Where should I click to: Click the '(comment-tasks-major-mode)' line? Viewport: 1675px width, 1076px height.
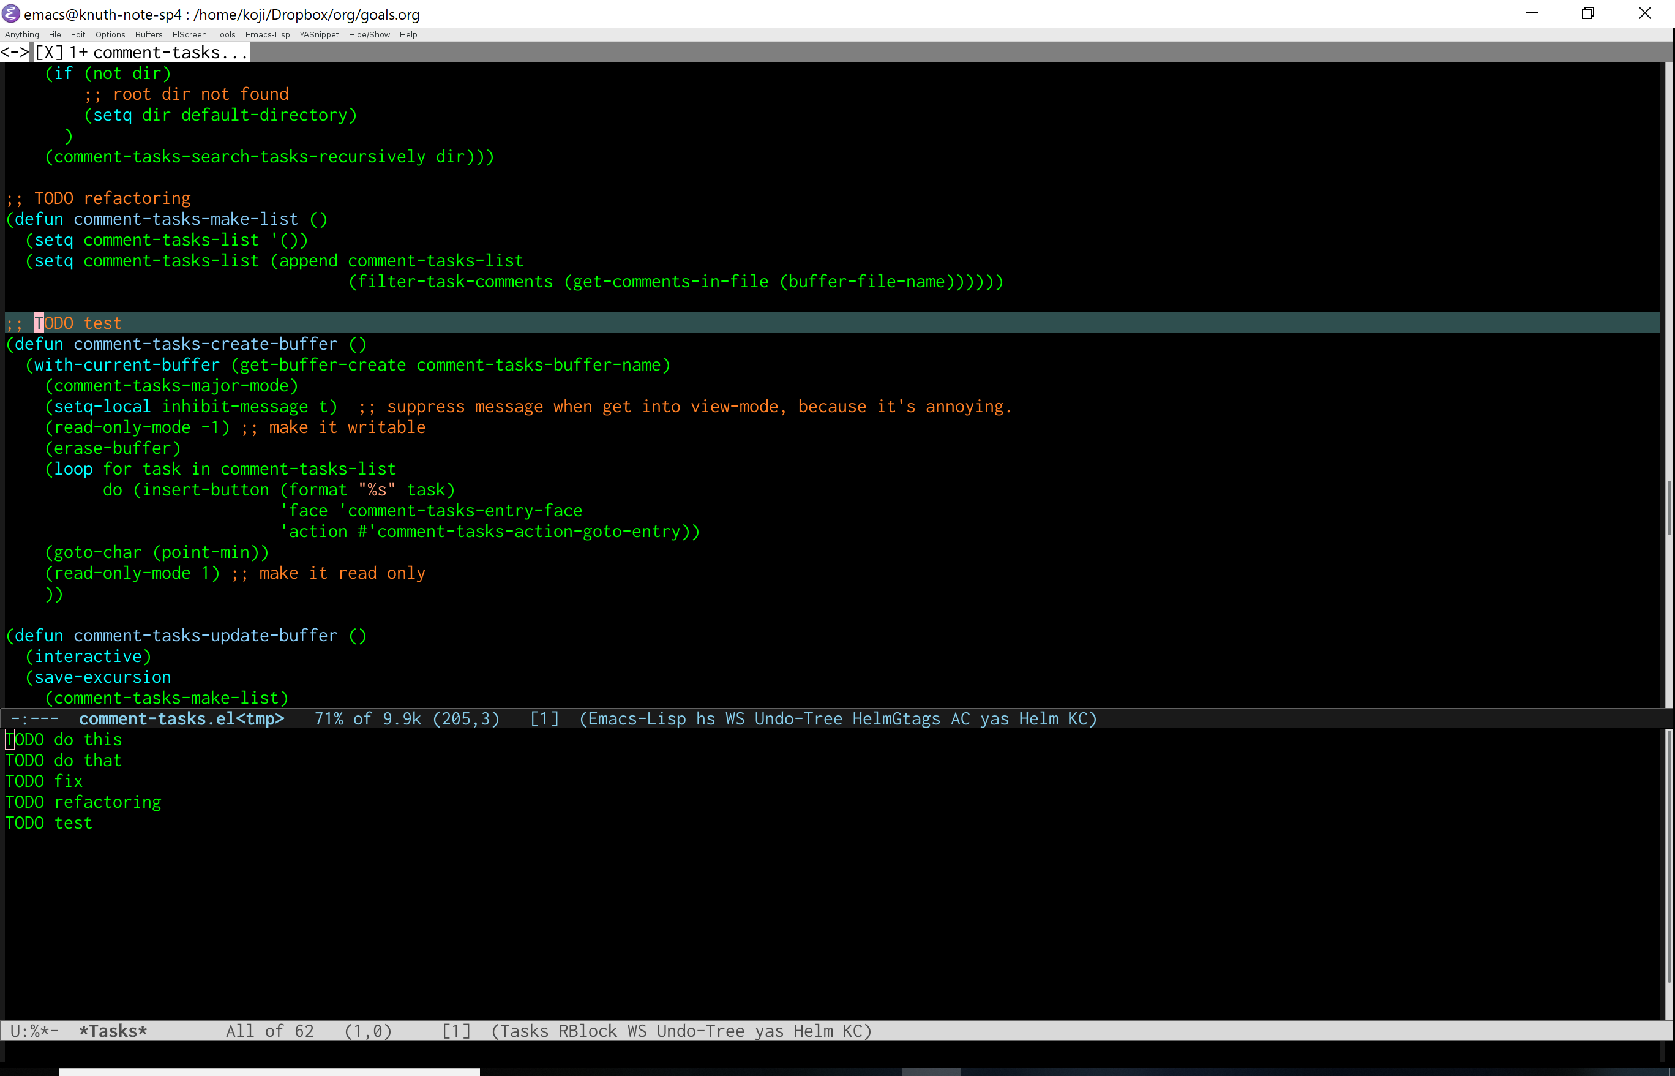pyautogui.click(x=171, y=386)
